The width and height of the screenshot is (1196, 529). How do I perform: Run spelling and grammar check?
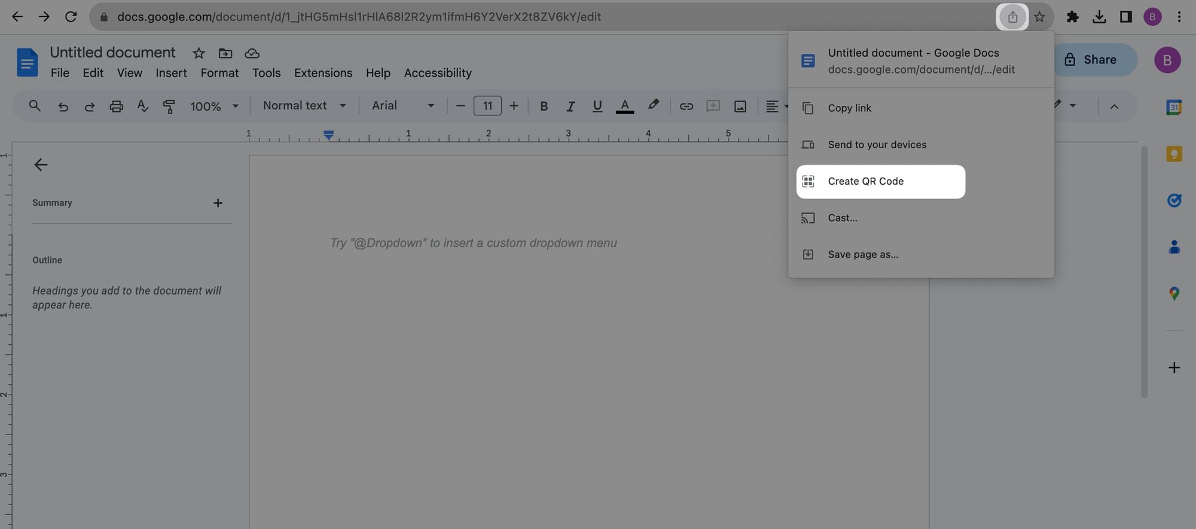pos(142,106)
